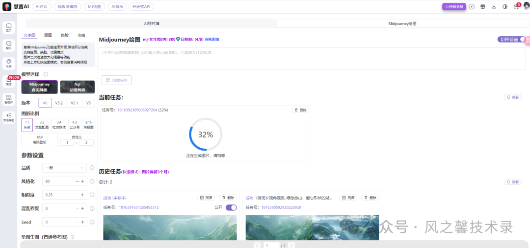Increase 相似度 with the plus icon
This screenshot has height=248, width=530.
82,195
